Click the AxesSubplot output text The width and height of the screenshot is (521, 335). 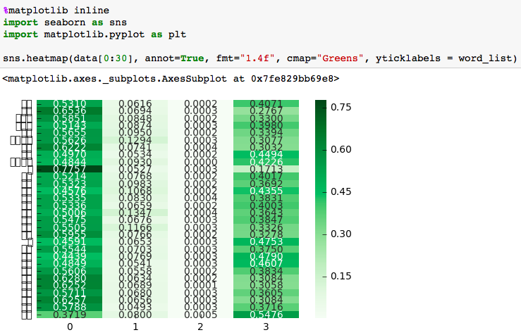pyautogui.click(x=171, y=79)
